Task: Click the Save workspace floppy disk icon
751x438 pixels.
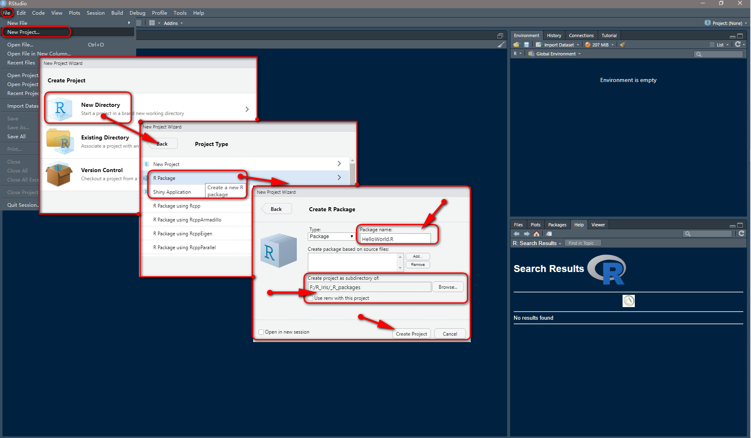Action: [x=526, y=45]
